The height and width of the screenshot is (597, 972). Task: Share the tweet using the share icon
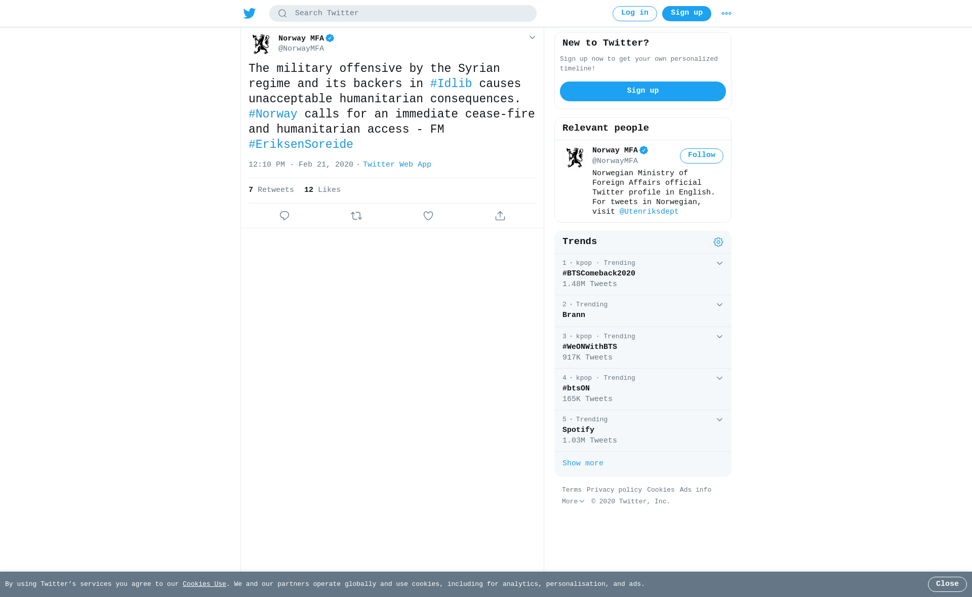[x=500, y=216]
